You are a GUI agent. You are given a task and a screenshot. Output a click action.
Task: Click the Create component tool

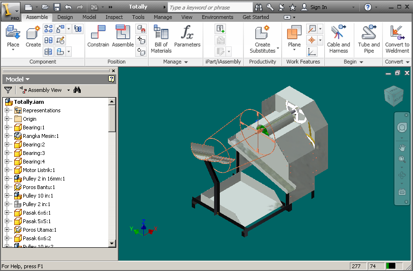33,36
